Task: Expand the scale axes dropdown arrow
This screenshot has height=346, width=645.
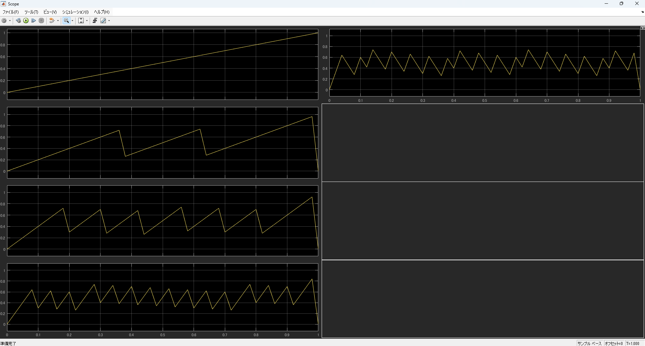Action: (x=87, y=21)
